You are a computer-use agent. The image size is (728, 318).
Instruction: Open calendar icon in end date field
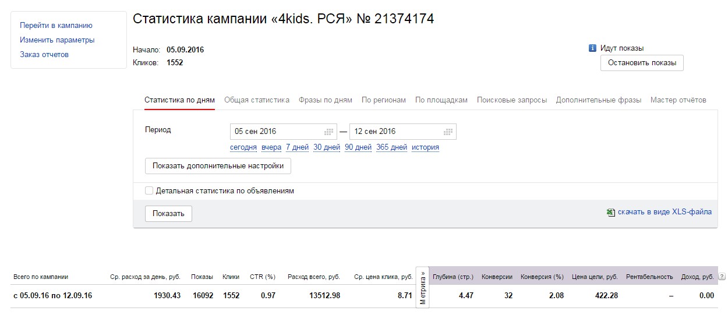[x=448, y=132]
